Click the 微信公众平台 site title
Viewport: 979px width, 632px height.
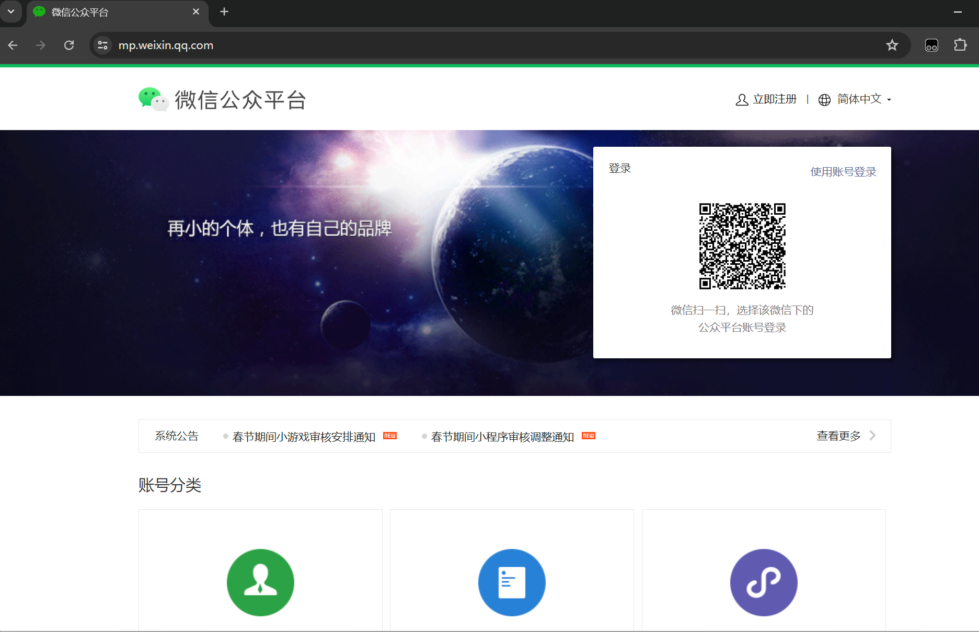[240, 100]
